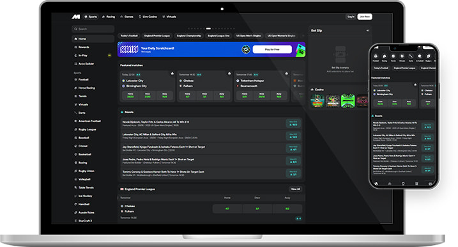Select the Aussie Rules icon in sidebar
This screenshot has height=247, width=458.
point(75,212)
